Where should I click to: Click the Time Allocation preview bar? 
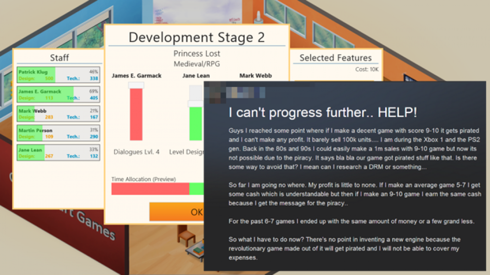(157, 189)
